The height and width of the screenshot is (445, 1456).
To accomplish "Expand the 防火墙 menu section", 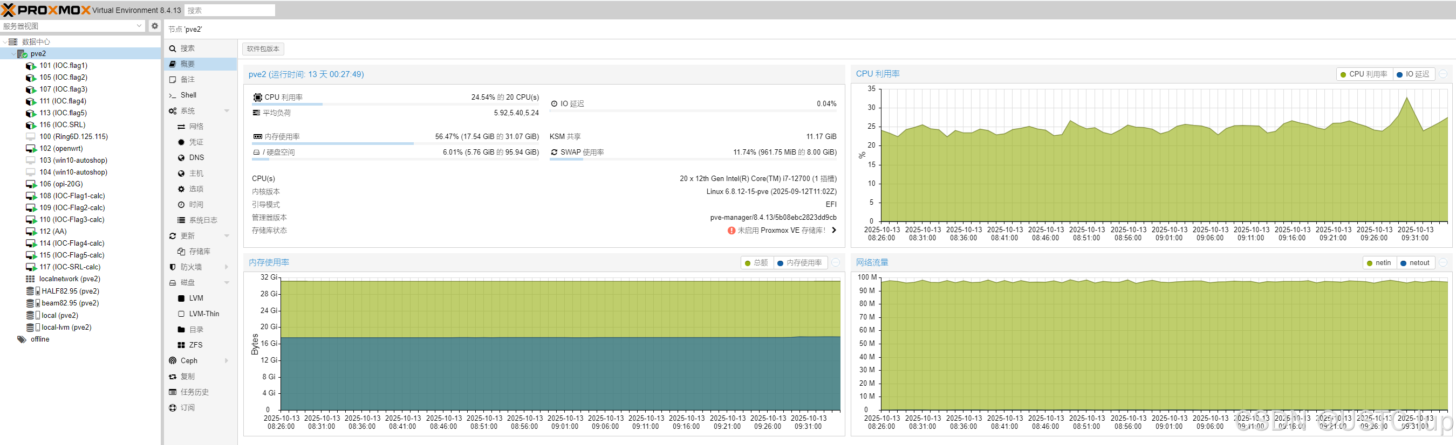I will pos(227,267).
